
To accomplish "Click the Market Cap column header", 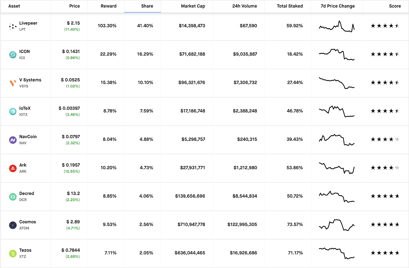I will [x=193, y=6].
